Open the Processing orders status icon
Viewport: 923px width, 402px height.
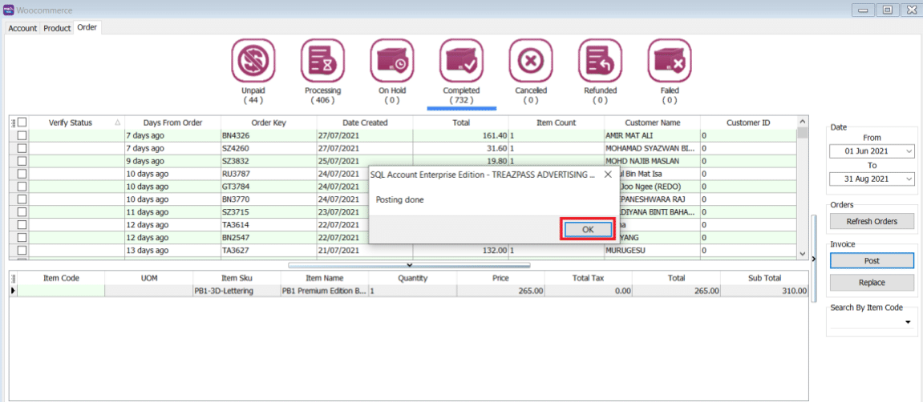click(322, 60)
